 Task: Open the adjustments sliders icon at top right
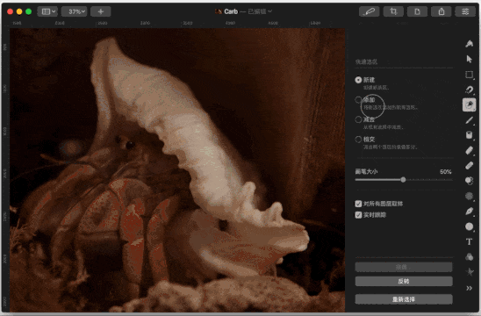click(465, 11)
